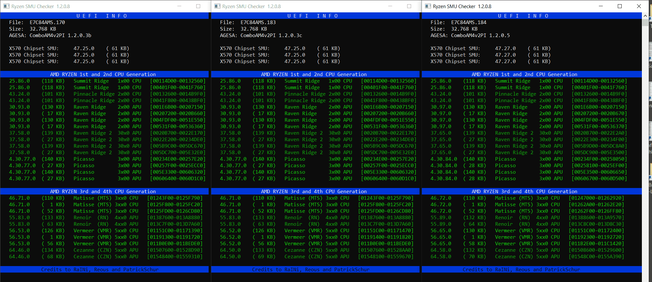Click the address range [01507600-01528D90]

click(x=175, y=250)
